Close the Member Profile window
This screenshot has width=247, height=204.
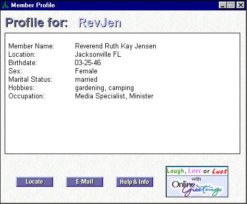(241, 5)
